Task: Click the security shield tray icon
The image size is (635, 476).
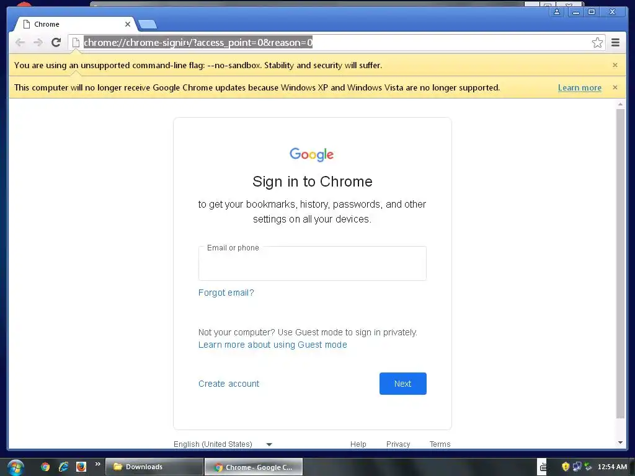Action: point(566,467)
